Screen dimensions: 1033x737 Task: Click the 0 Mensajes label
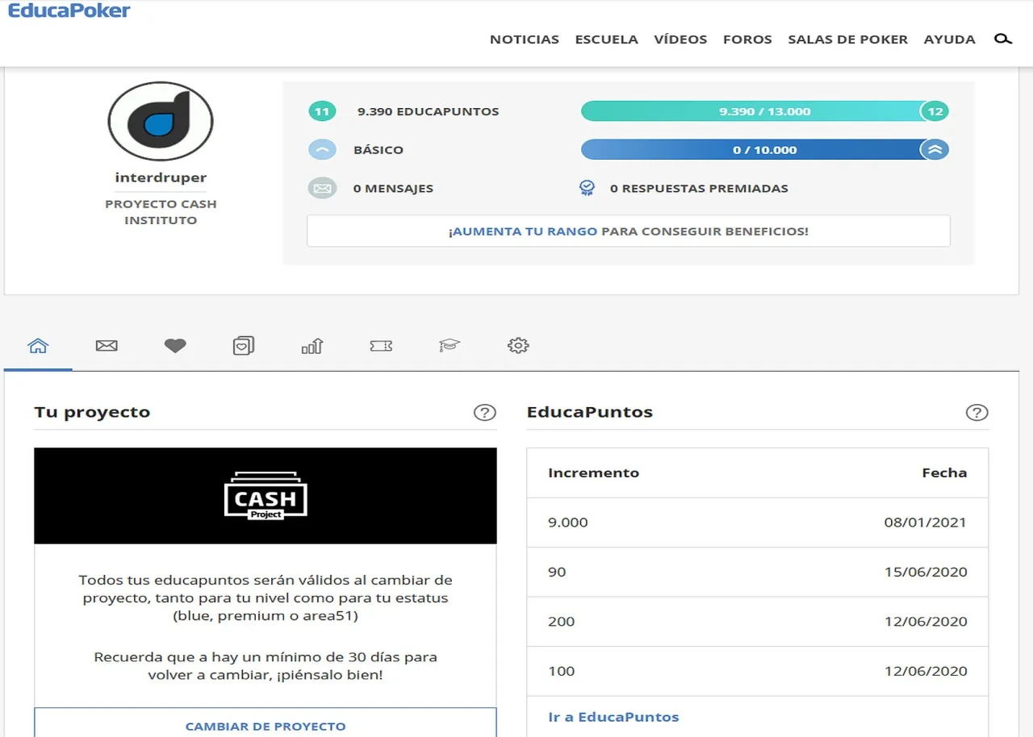(393, 189)
